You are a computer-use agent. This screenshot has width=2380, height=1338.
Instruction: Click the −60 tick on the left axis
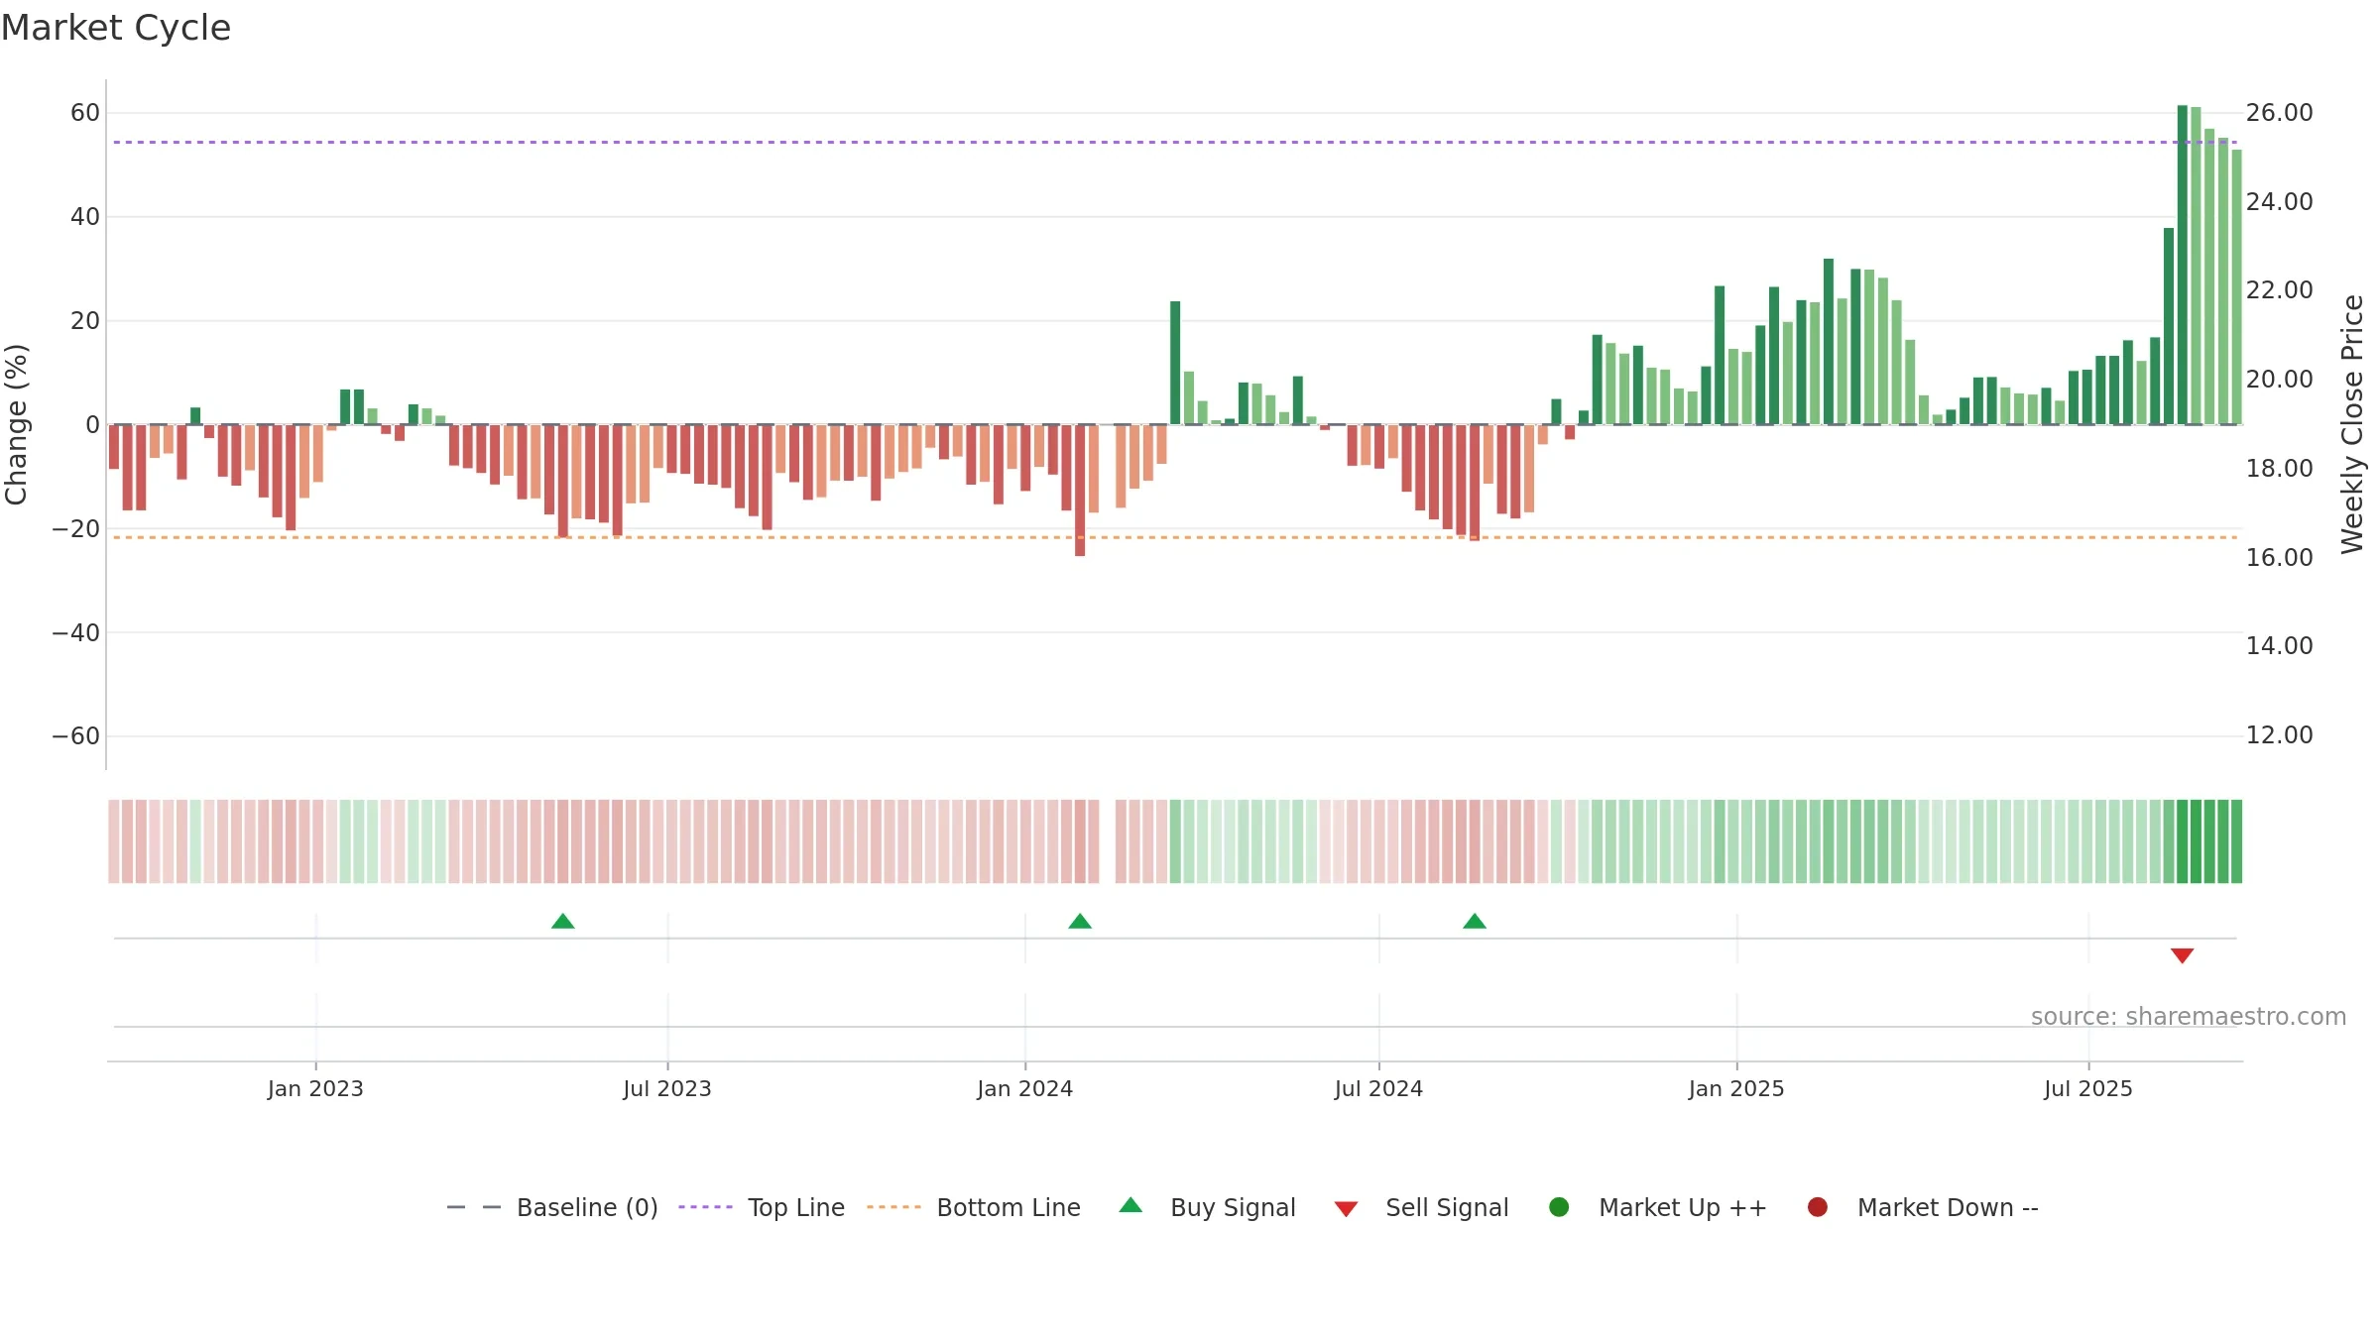tap(76, 736)
